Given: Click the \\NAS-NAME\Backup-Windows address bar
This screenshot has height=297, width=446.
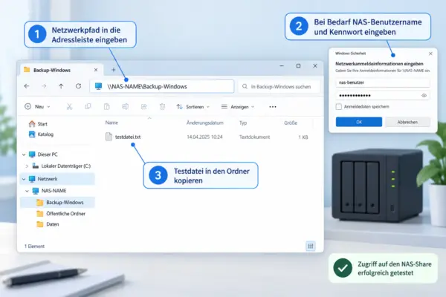Looking at the screenshot, I should [x=162, y=86].
